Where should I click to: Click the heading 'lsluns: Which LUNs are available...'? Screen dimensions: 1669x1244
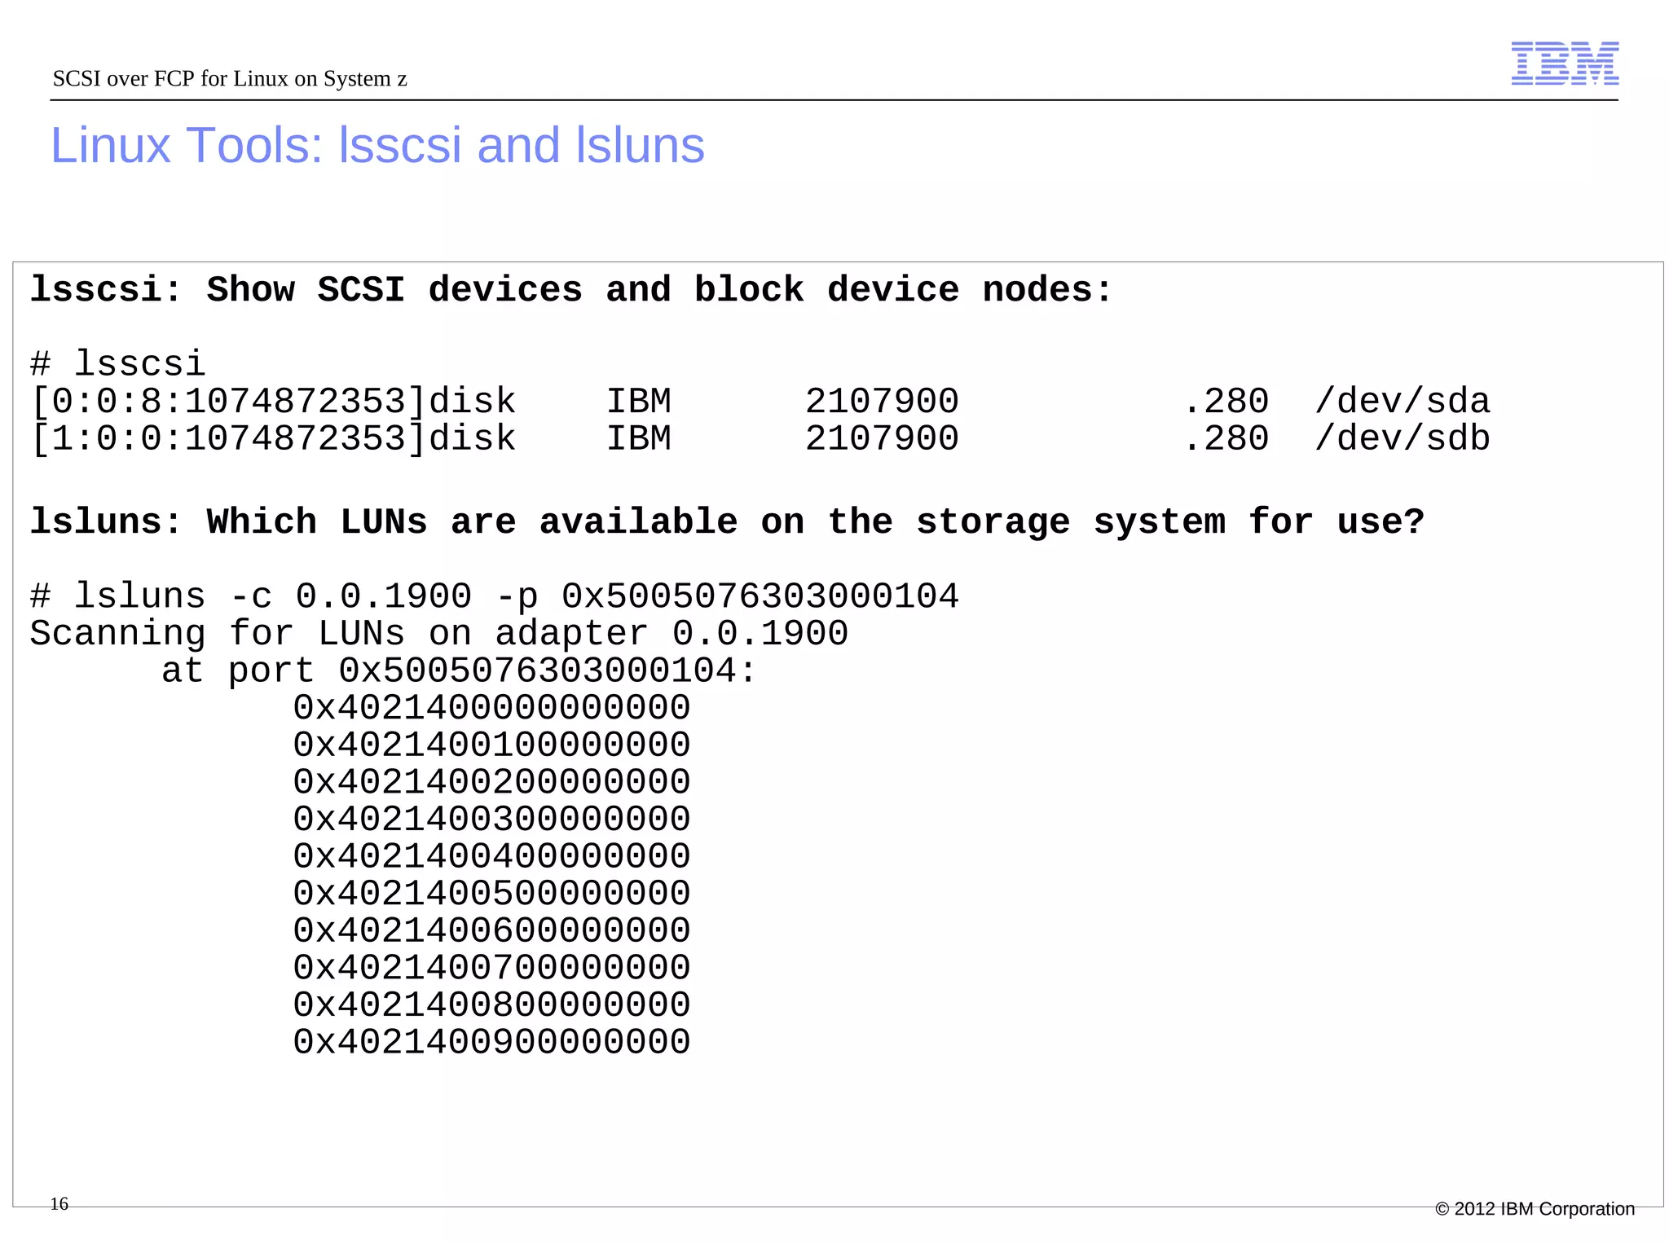[x=728, y=522]
